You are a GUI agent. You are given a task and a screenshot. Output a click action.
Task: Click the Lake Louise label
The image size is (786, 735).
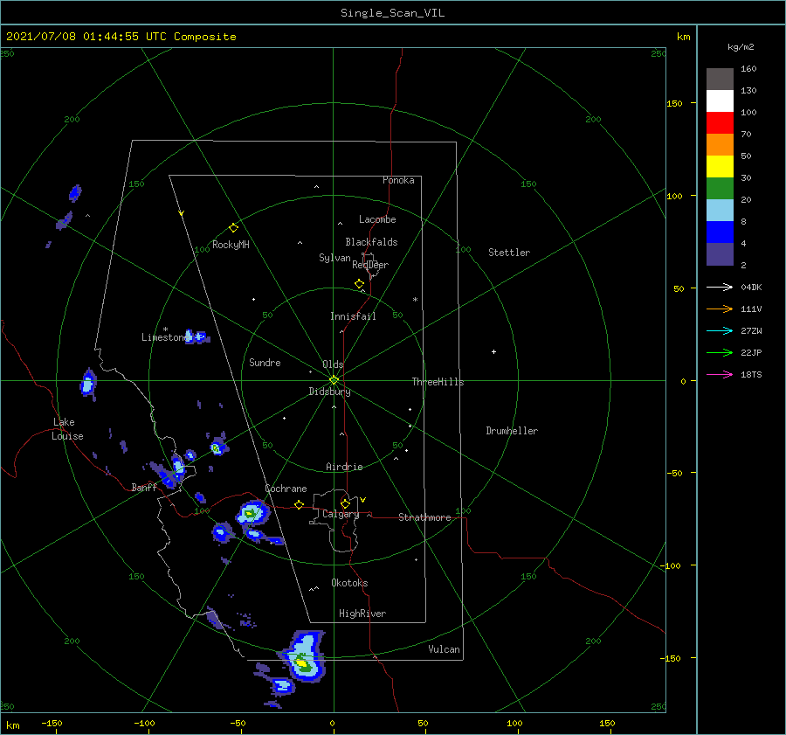point(67,429)
